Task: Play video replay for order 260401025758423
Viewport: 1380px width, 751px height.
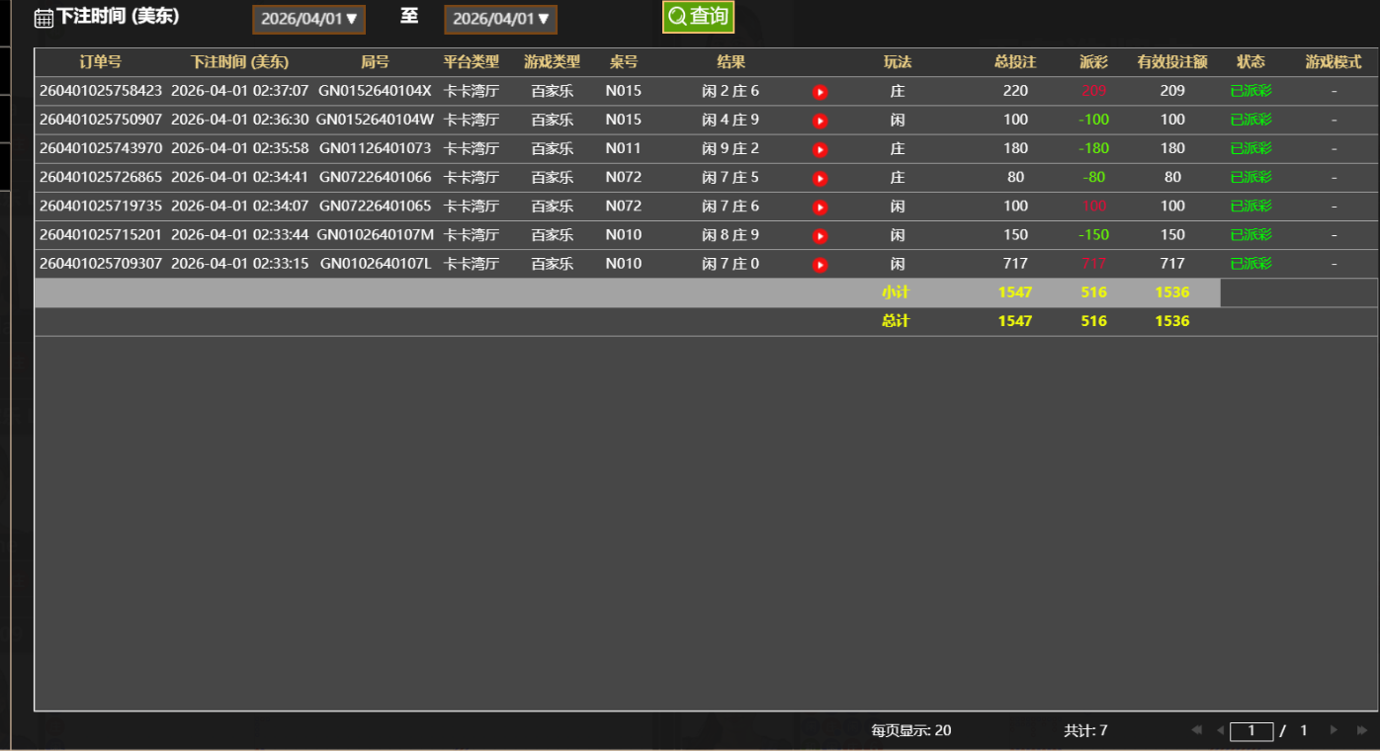Action: coord(819,92)
